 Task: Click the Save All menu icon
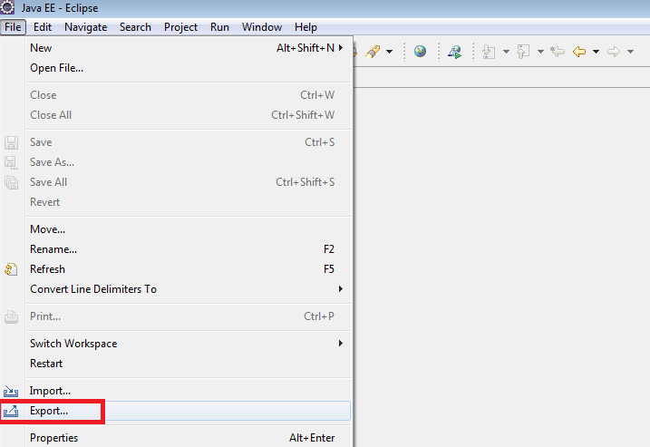click(11, 182)
